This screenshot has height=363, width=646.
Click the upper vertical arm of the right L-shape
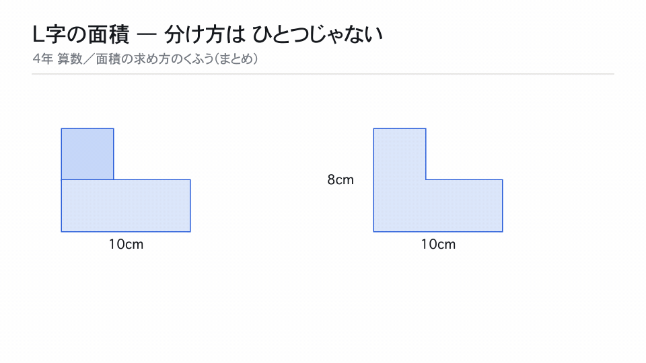point(400,154)
